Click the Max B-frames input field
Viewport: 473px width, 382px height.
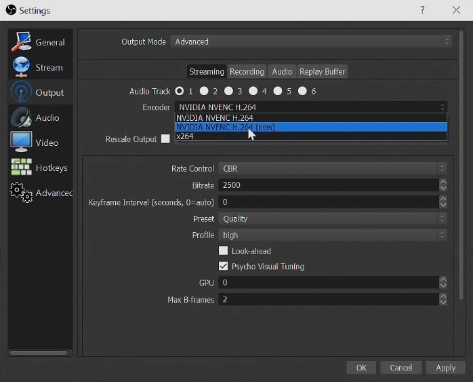coord(329,299)
